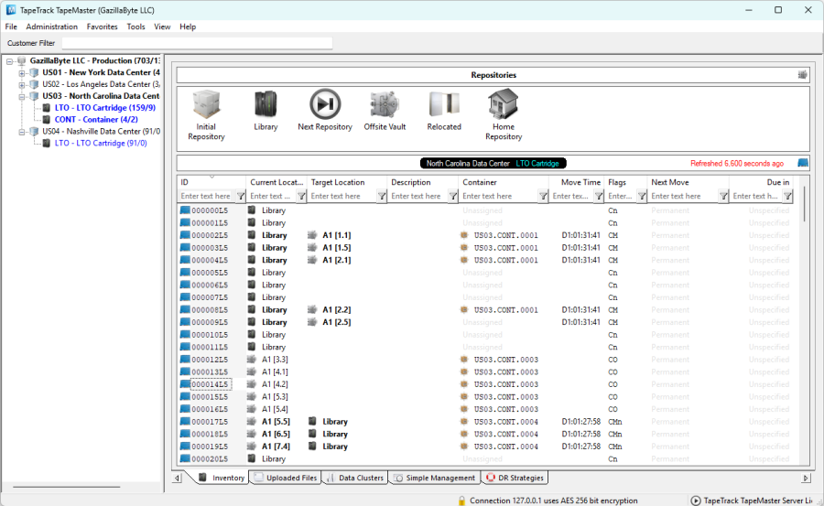This screenshot has height=506, width=824.
Task: Switch to the DR Strategies tab
Action: pos(515,478)
